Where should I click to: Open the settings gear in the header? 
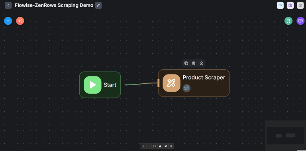click(x=300, y=5)
